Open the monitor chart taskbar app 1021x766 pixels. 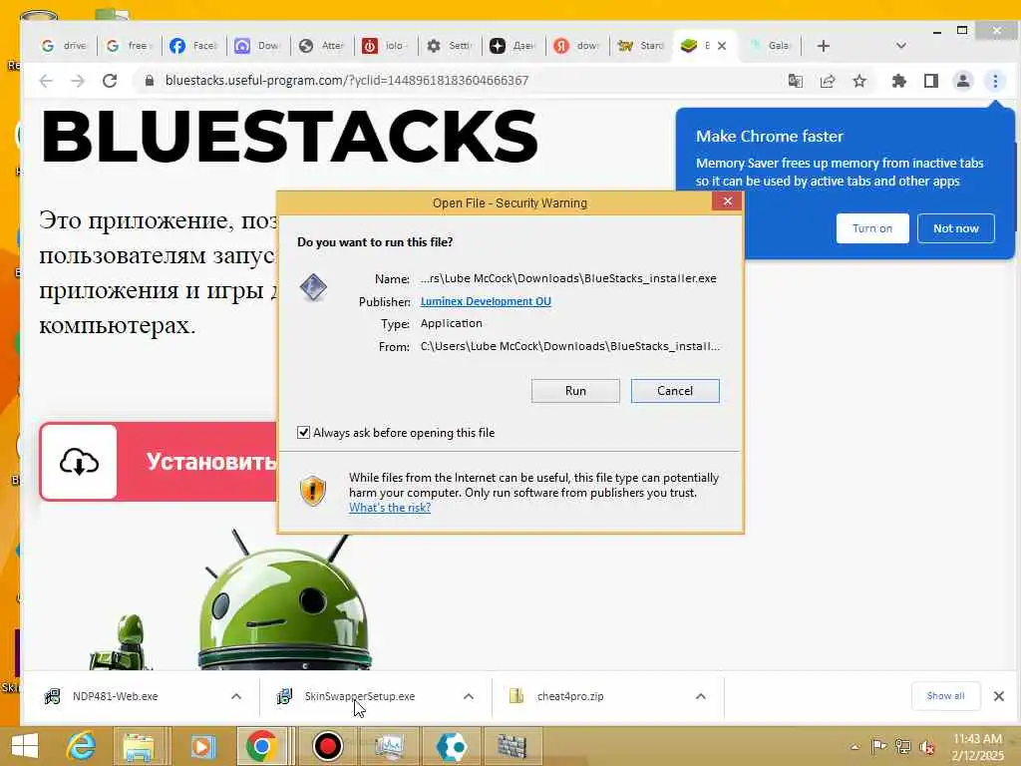pos(389,746)
